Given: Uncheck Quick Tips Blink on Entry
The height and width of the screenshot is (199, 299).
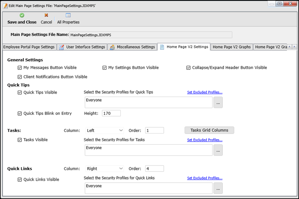Looking at the screenshot, I should (20, 114).
